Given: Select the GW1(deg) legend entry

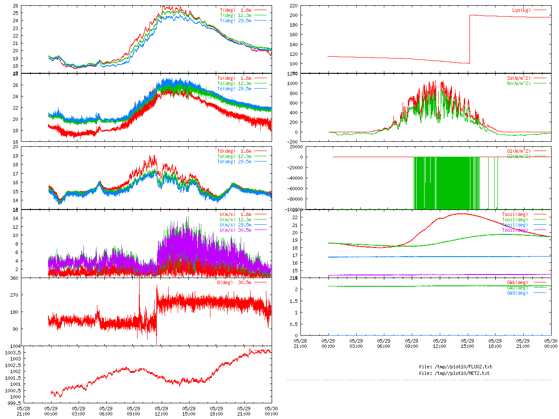Looking at the screenshot, I should click(517, 282).
